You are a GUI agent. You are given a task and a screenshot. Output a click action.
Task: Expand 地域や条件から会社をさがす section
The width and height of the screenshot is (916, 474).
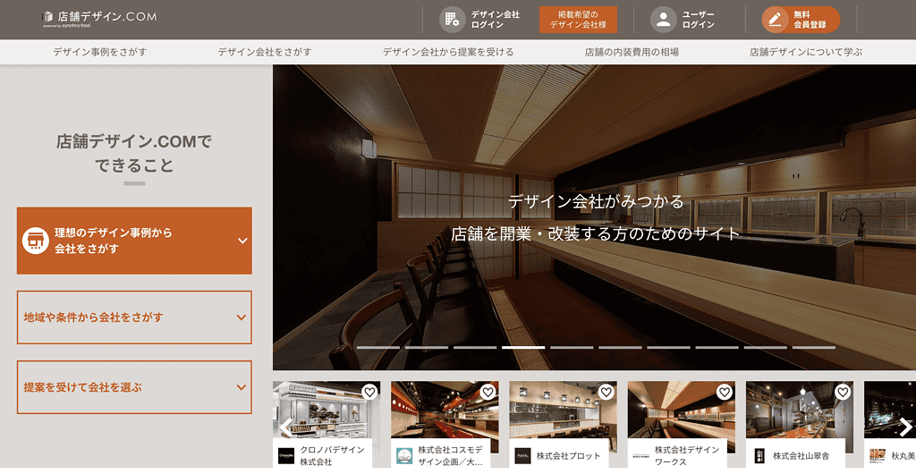[x=241, y=317]
